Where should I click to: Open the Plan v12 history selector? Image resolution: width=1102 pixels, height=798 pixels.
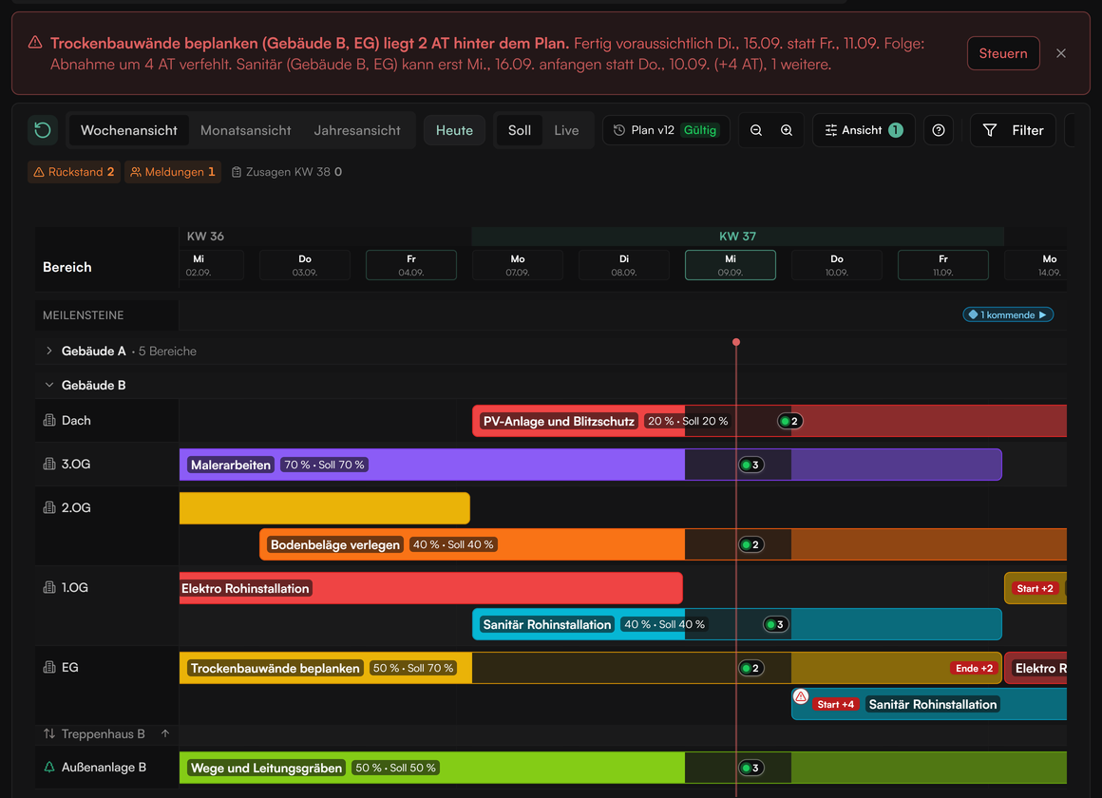point(666,130)
